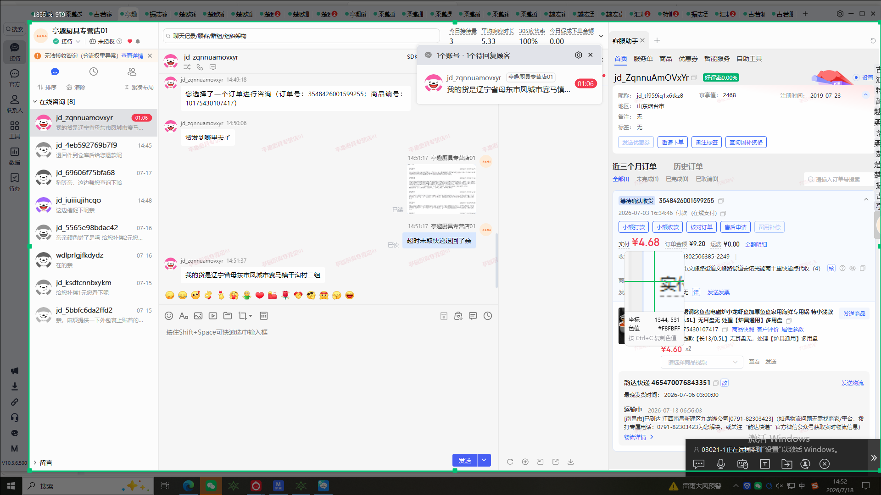Image resolution: width=881 pixels, height=495 pixels.
Task: Toggle the 中 input language indicator
Action: [802, 486]
